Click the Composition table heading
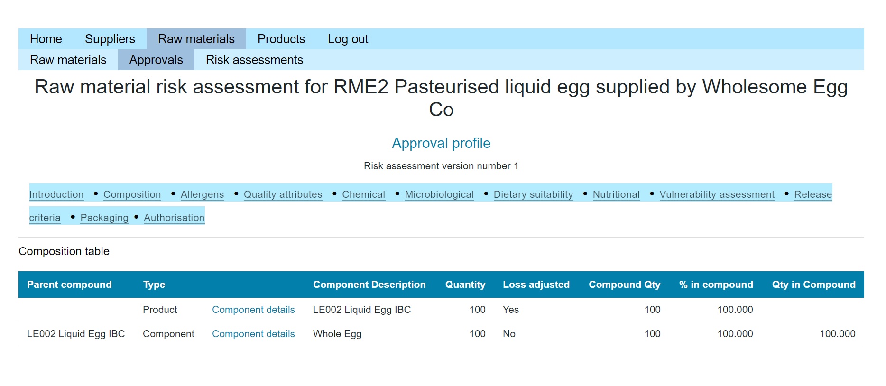The width and height of the screenshot is (886, 386). (x=64, y=251)
